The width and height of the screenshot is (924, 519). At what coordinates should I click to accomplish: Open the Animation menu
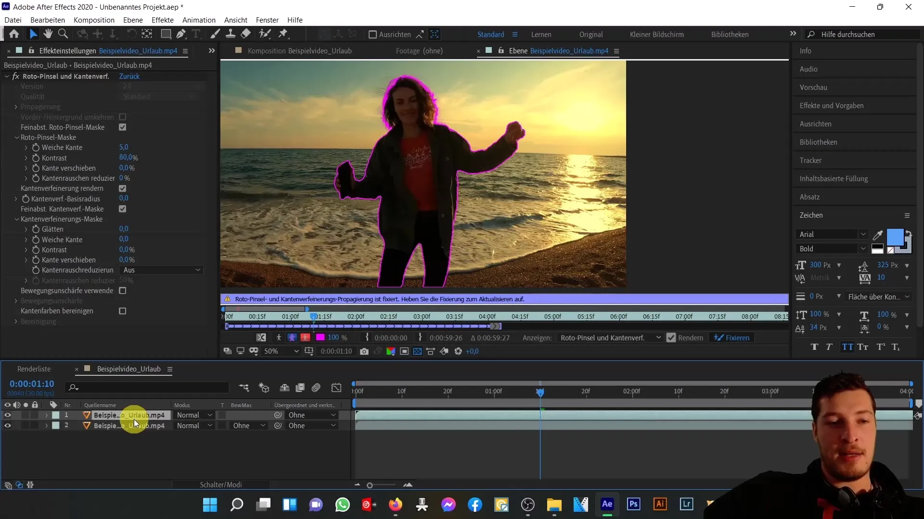click(x=199, y=20)
